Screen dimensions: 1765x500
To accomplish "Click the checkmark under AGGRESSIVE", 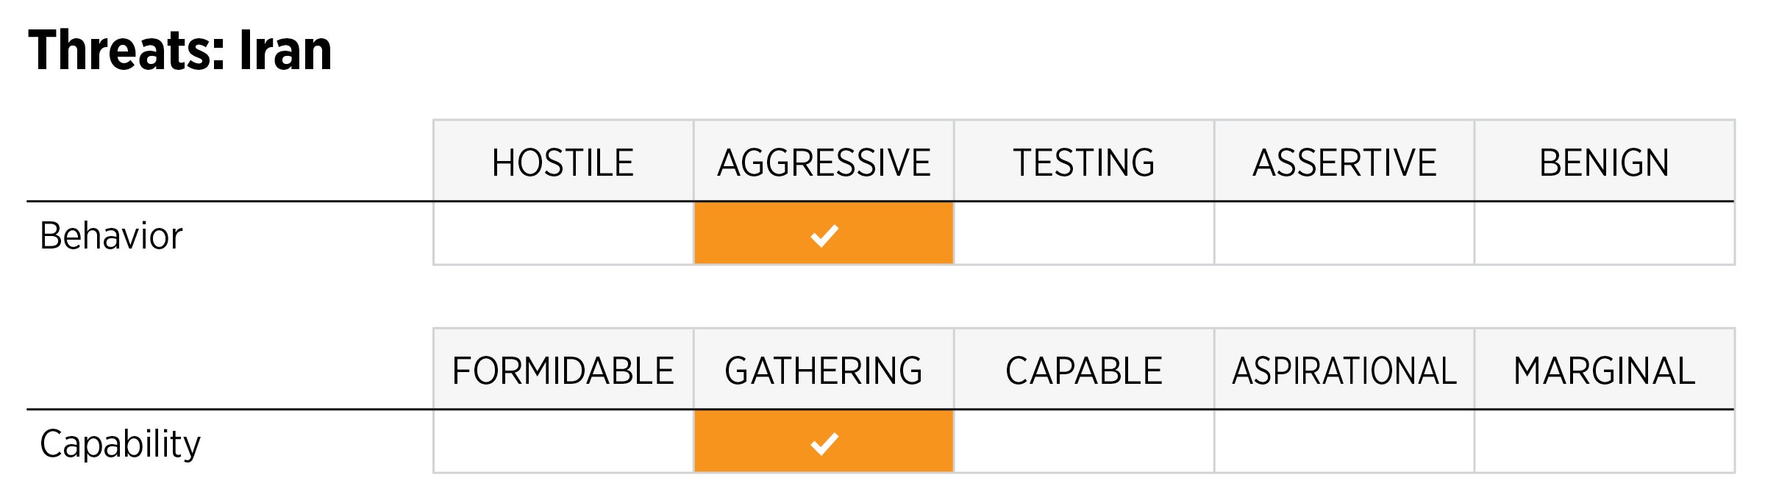I will pyautogui.click(x=824, y=235).
